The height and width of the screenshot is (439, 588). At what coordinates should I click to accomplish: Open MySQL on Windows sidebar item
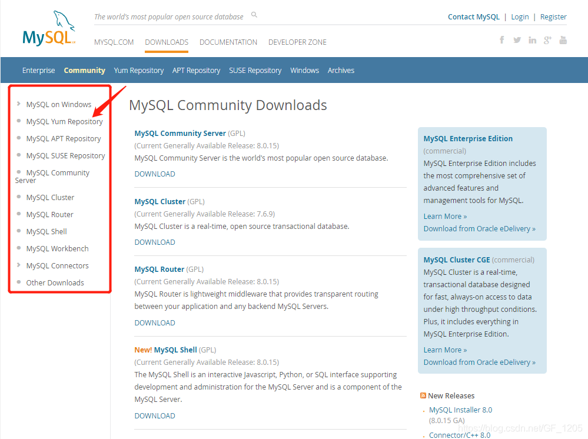58,104
